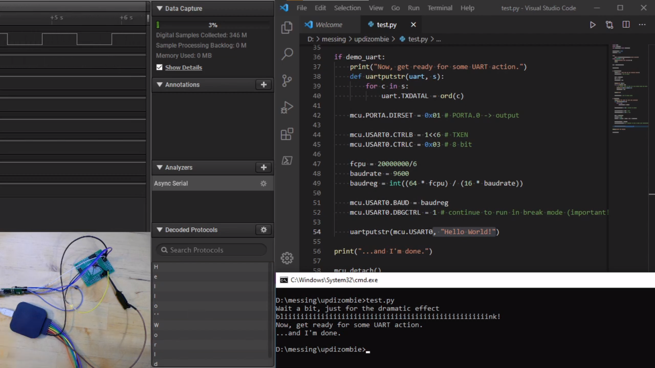
Task: Click the capture progress bar at 3%
Action: tap(213, 25)
